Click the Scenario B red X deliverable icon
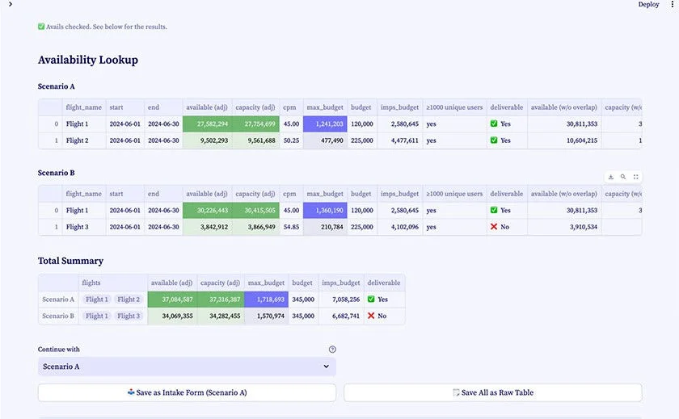The image size is (679, 419). pos(371,316)
